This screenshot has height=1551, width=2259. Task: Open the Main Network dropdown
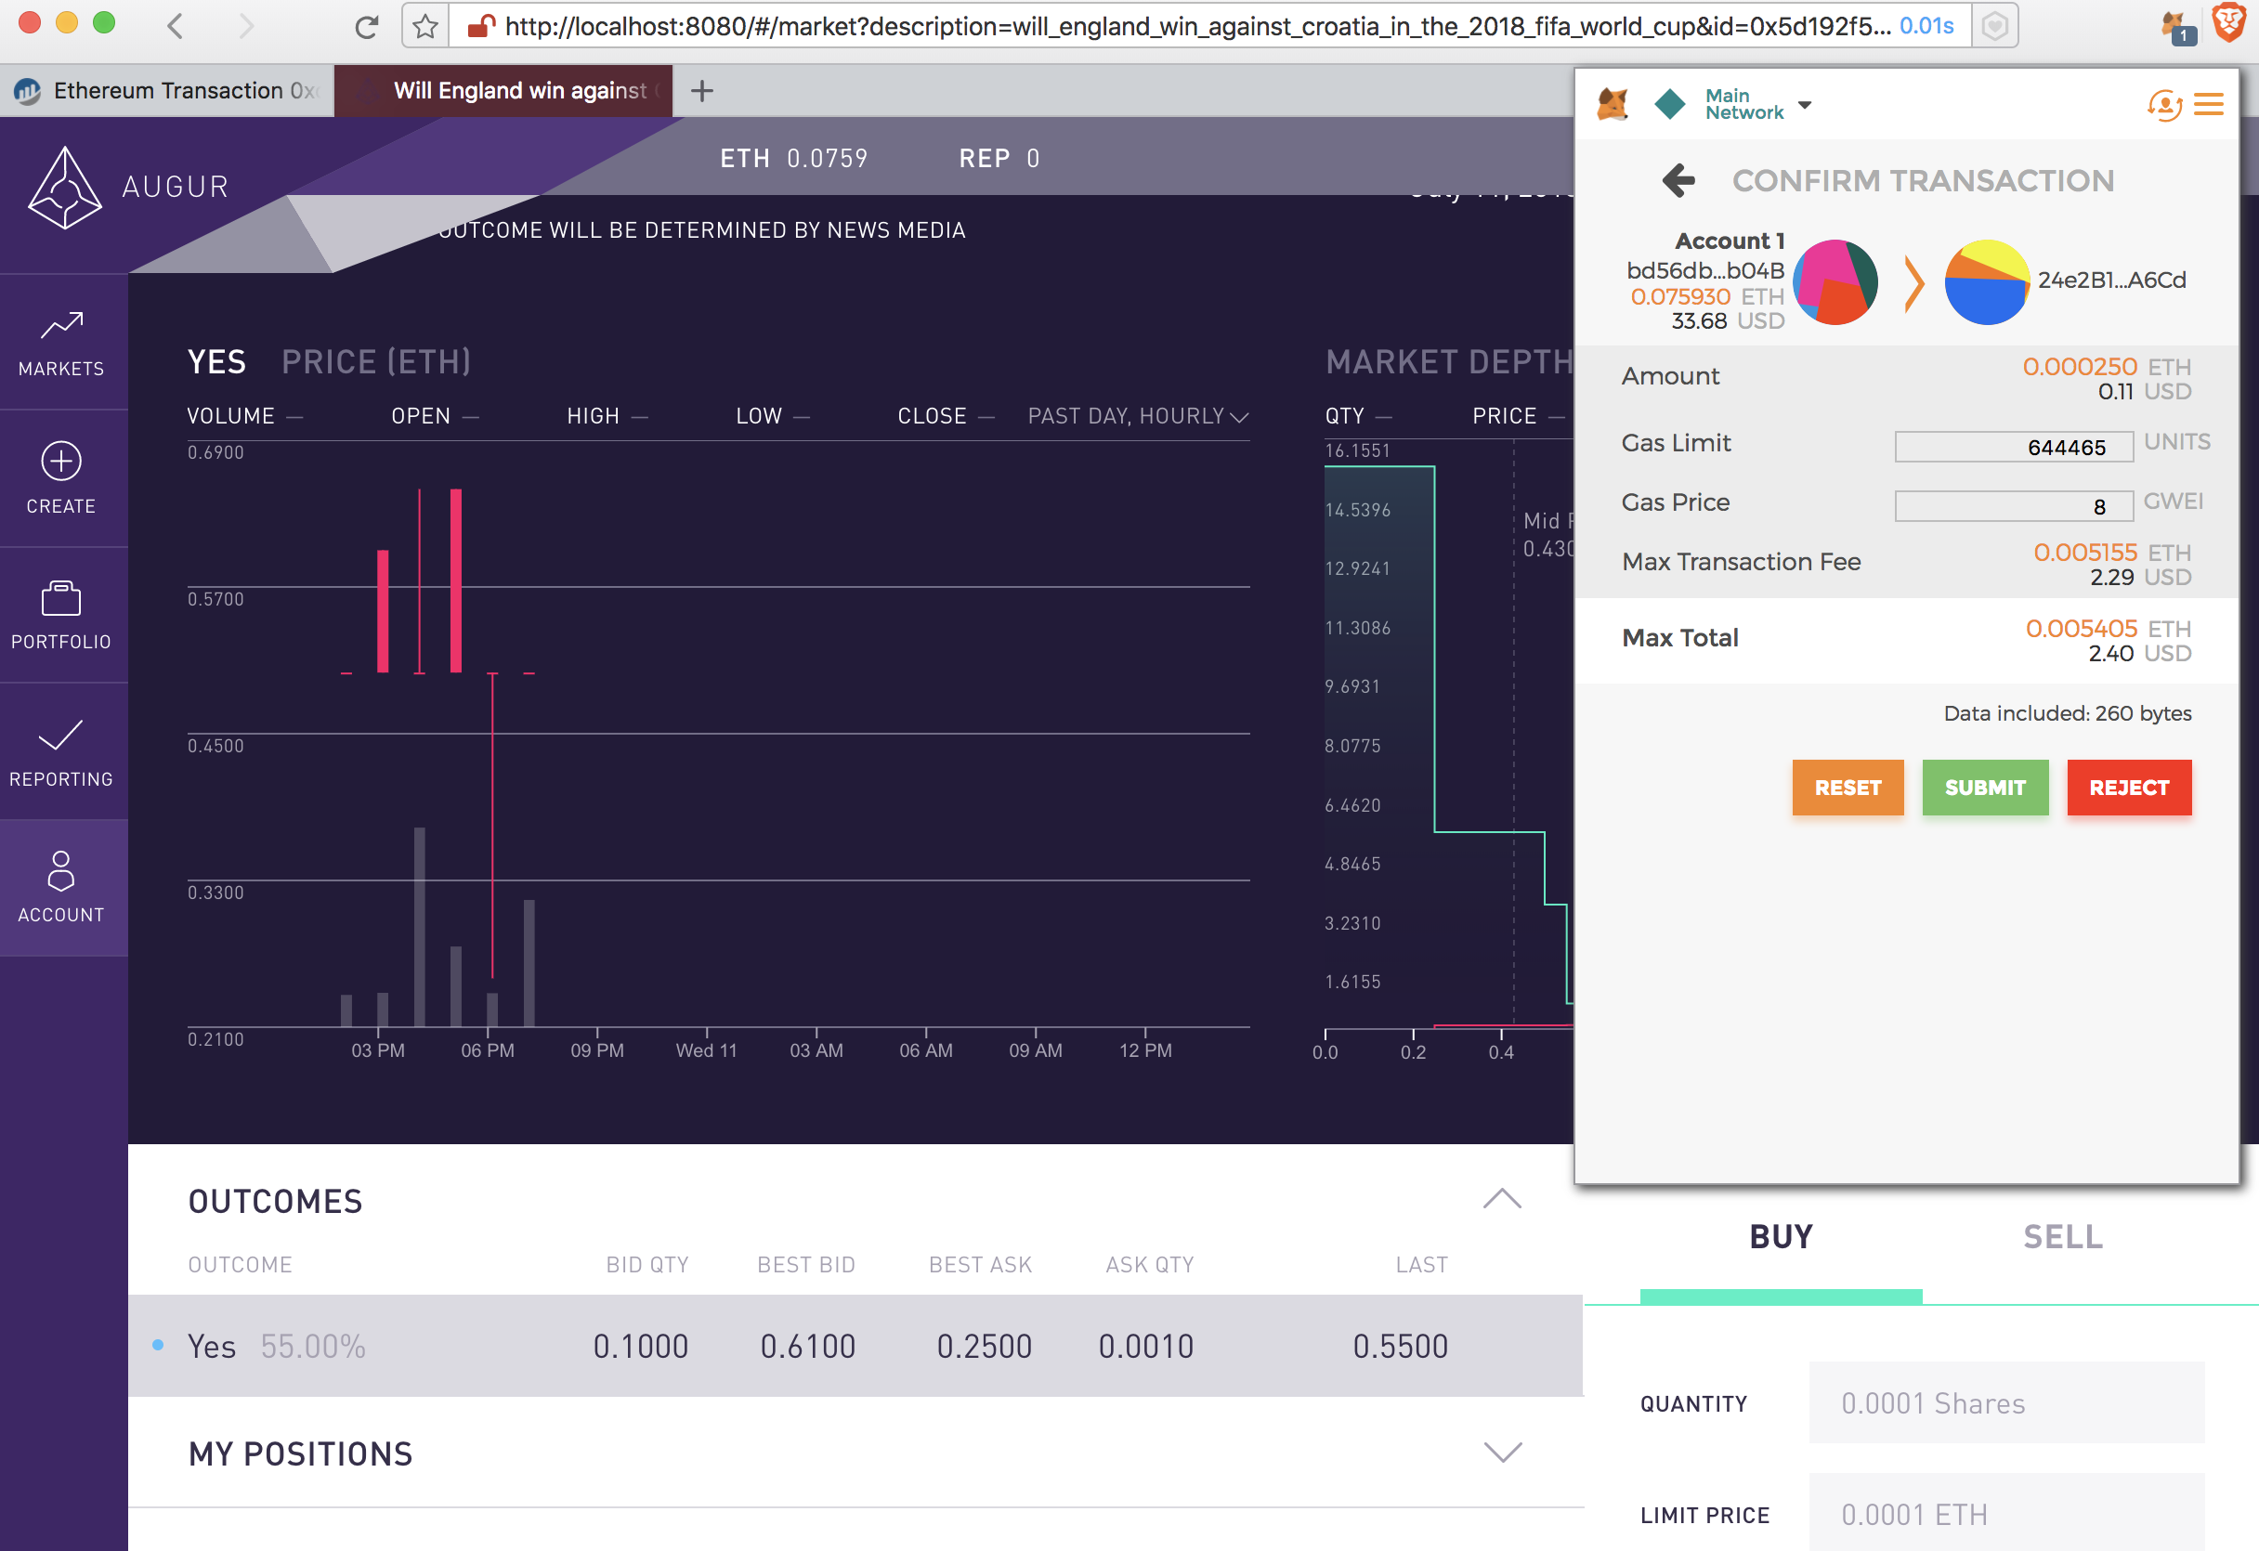coord(1757,104)
